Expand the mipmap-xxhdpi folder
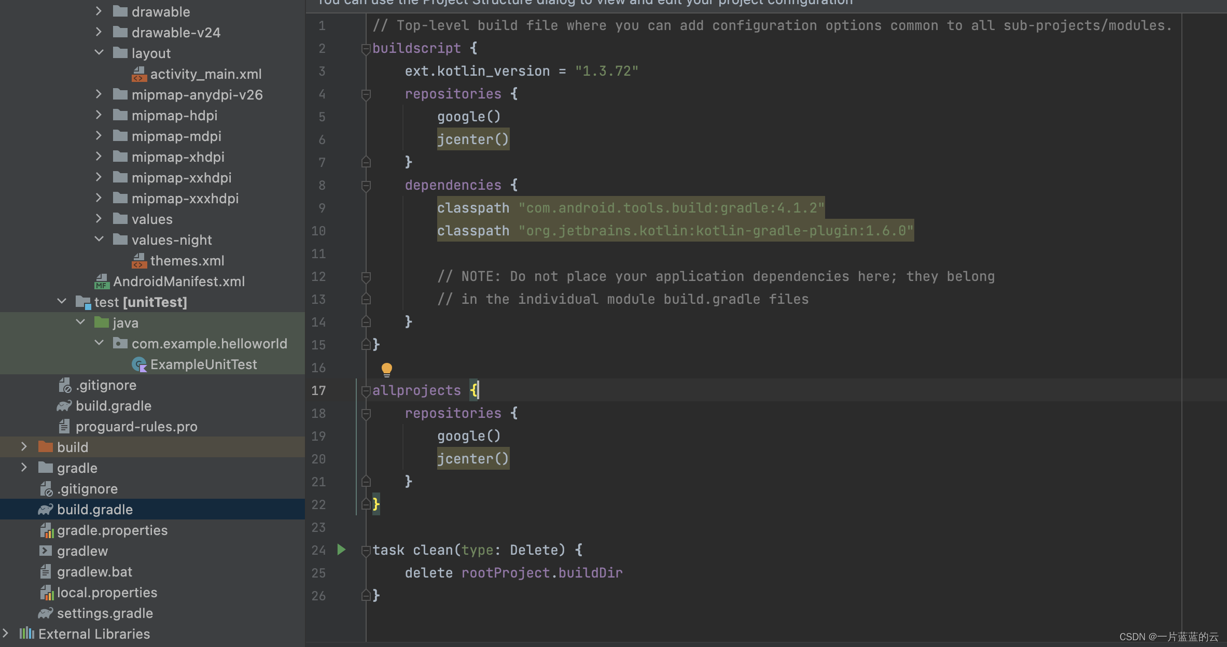This screenshot has height=647, width=1227. pos(99,177)
